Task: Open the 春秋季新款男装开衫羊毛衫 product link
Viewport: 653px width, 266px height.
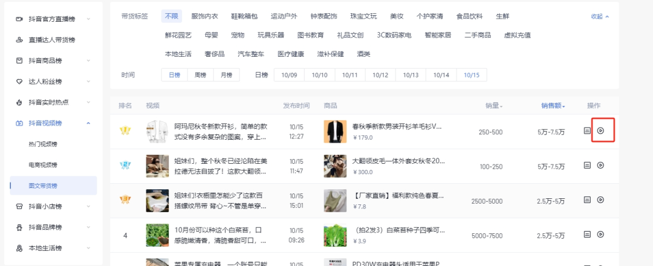Action: point(398,126)
